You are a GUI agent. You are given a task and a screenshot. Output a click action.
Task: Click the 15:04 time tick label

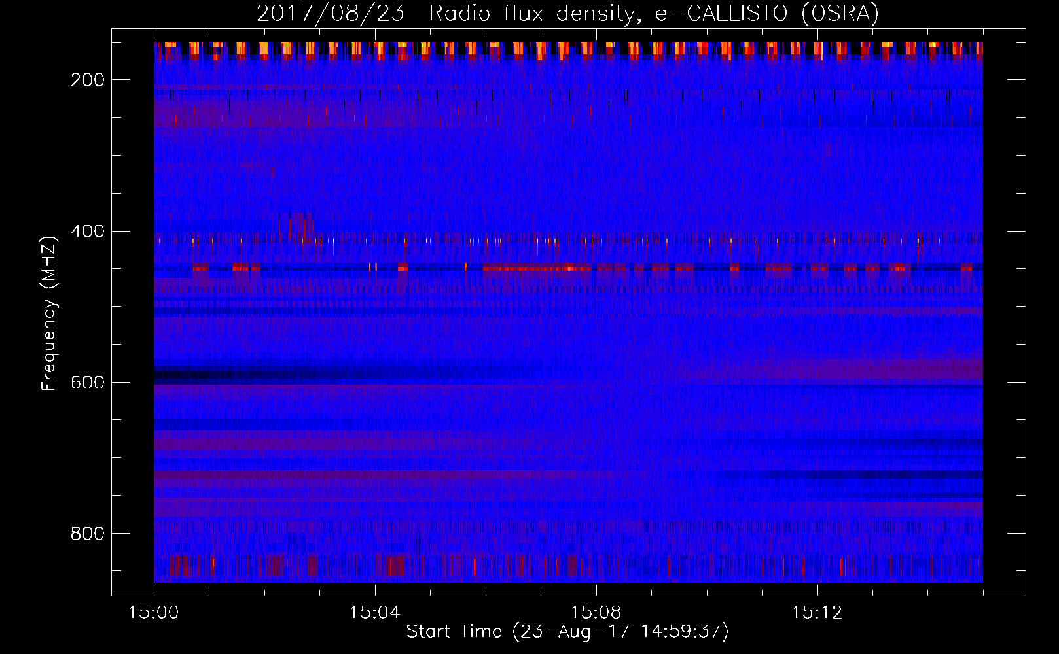pos(375,613)
